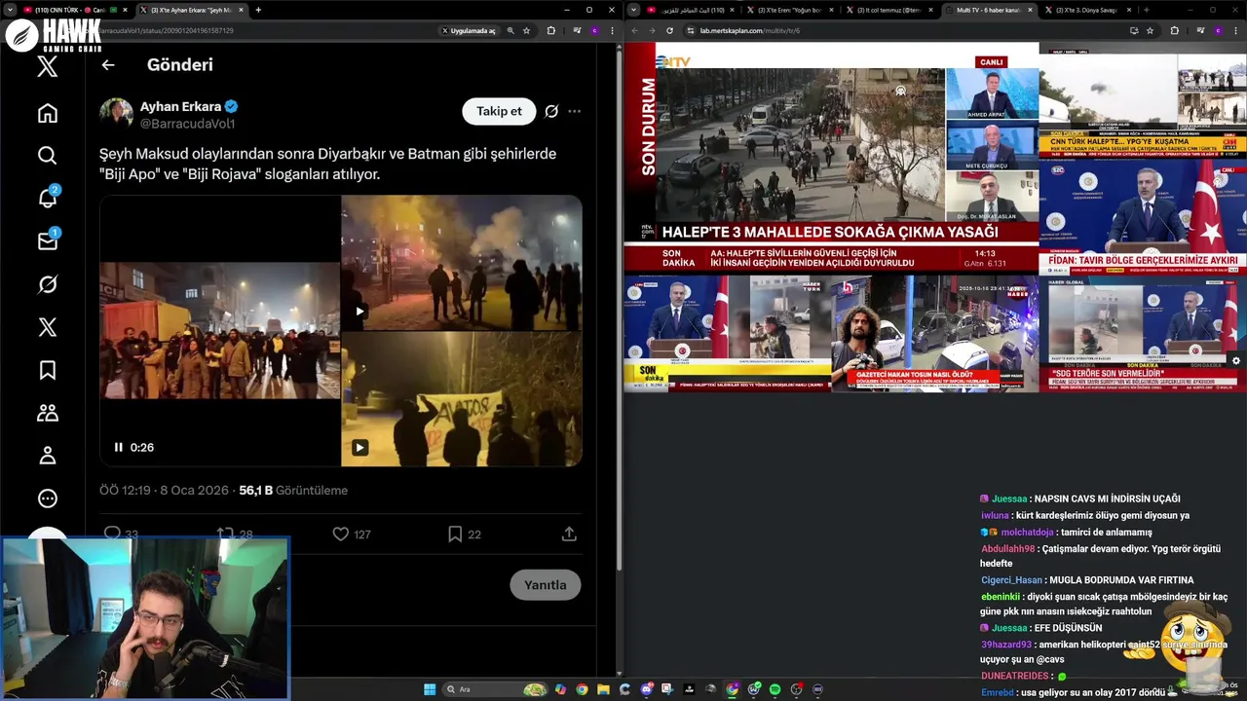Open Explore search magnifier in X sidebar
The height and width of the screenshot is (701, 1247).
coord(48,156)
